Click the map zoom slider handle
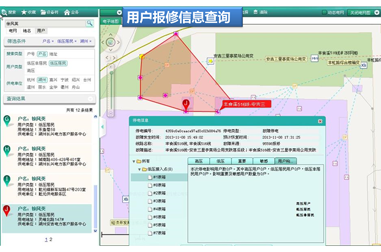This screenshot has width=381, height=252. tap(111, 73)
